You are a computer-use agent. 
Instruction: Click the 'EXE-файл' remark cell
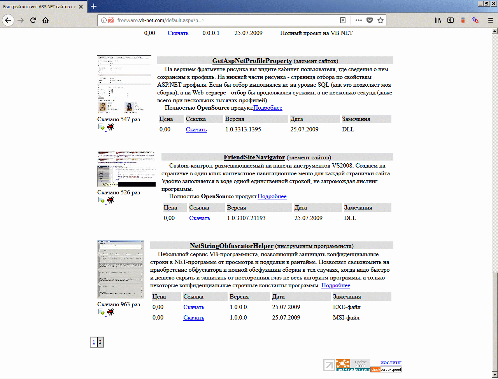347,307
